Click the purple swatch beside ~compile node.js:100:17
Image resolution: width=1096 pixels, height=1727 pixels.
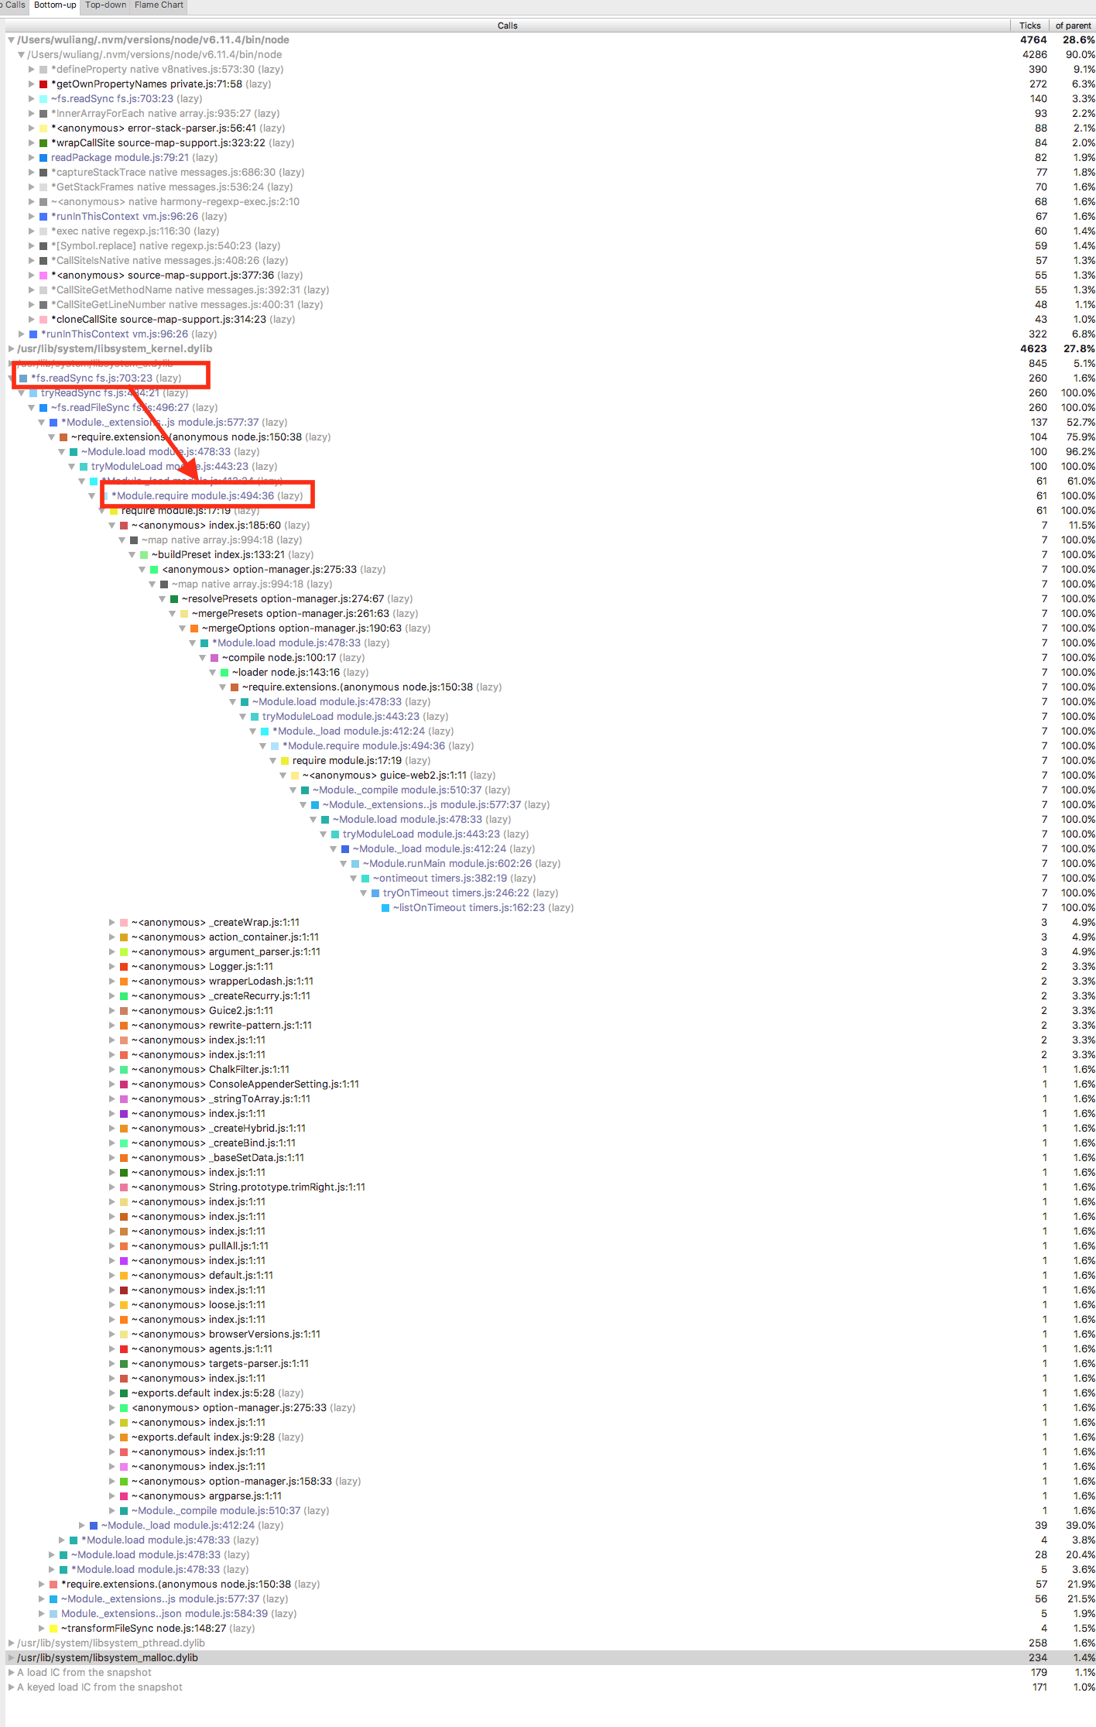pos(214,658)
